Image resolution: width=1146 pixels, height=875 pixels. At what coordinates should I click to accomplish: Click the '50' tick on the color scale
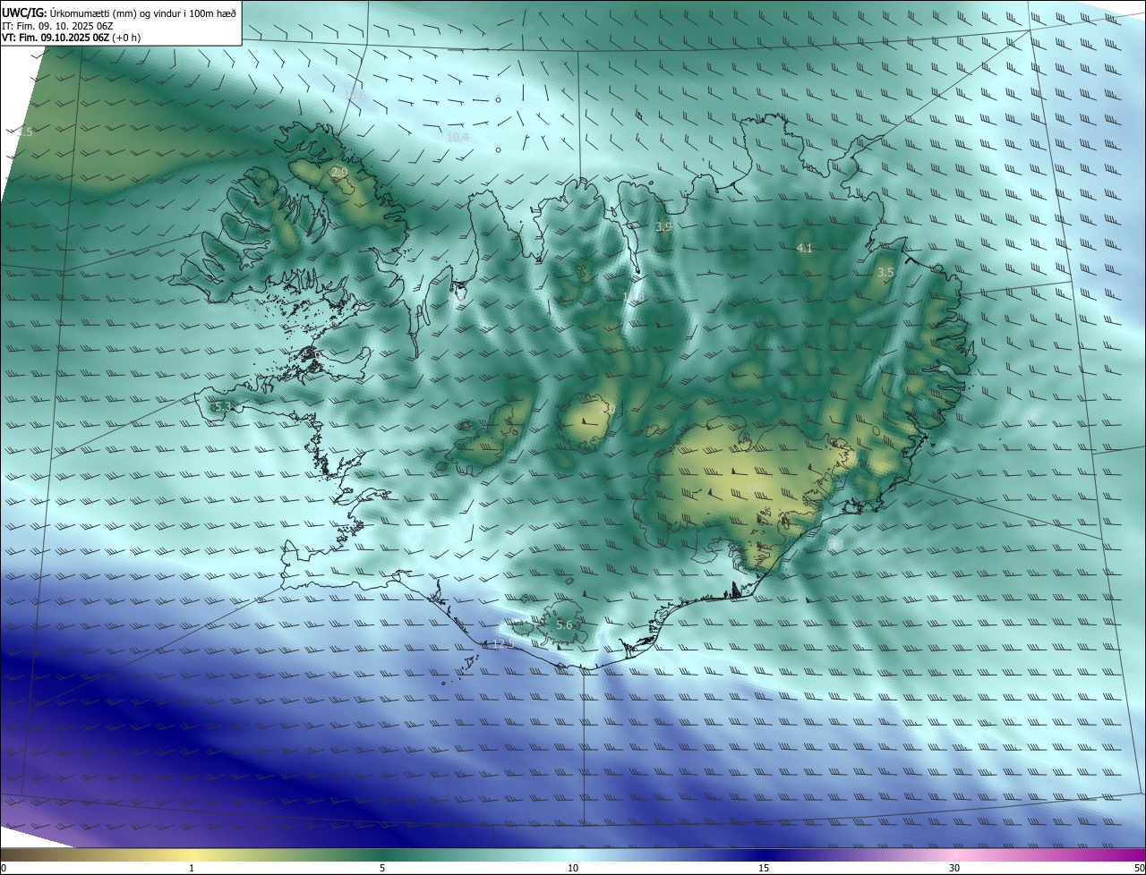1138,868
